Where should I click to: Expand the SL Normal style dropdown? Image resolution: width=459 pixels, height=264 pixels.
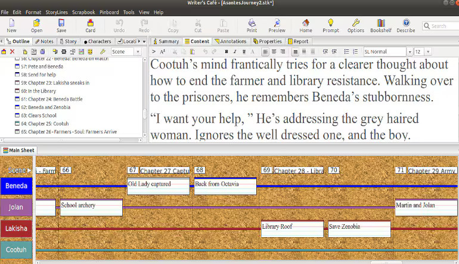[x=410, y=52]
